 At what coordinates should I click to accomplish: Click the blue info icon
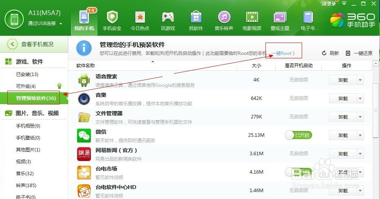click(x=84, y=48)
